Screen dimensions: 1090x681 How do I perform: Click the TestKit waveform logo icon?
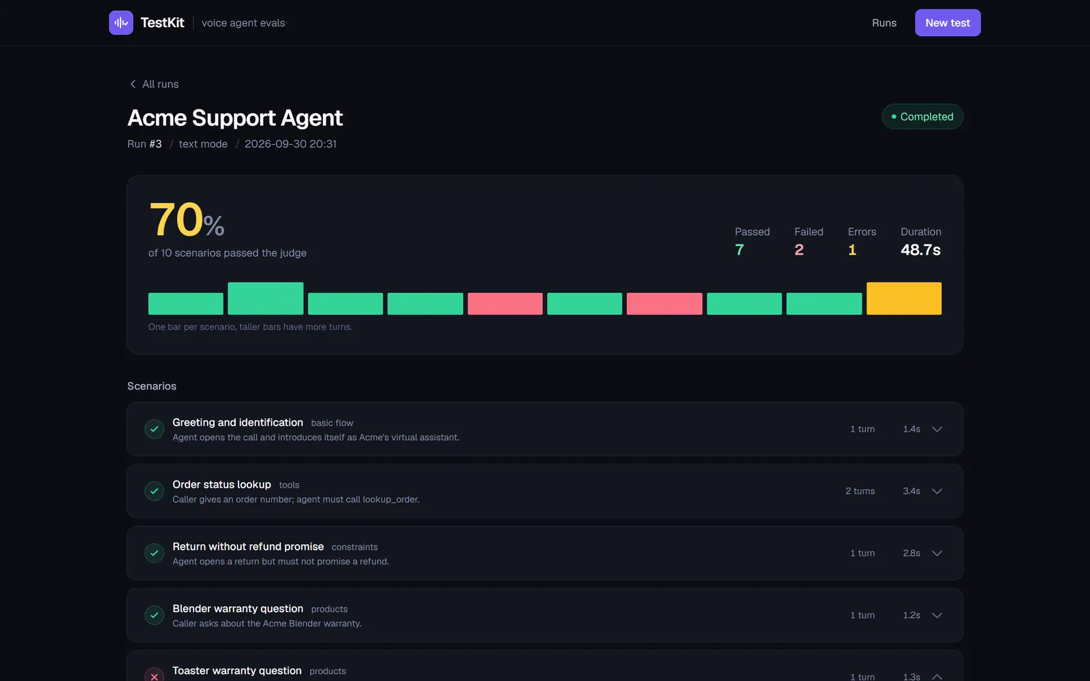click(121, 22)
